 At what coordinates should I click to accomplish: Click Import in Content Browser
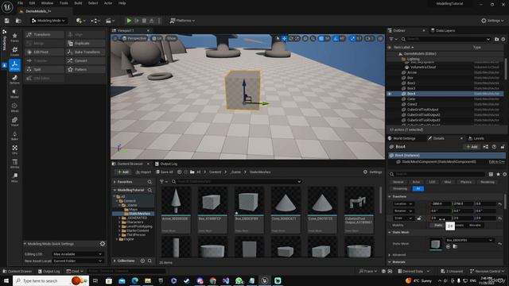coord(143,172)
